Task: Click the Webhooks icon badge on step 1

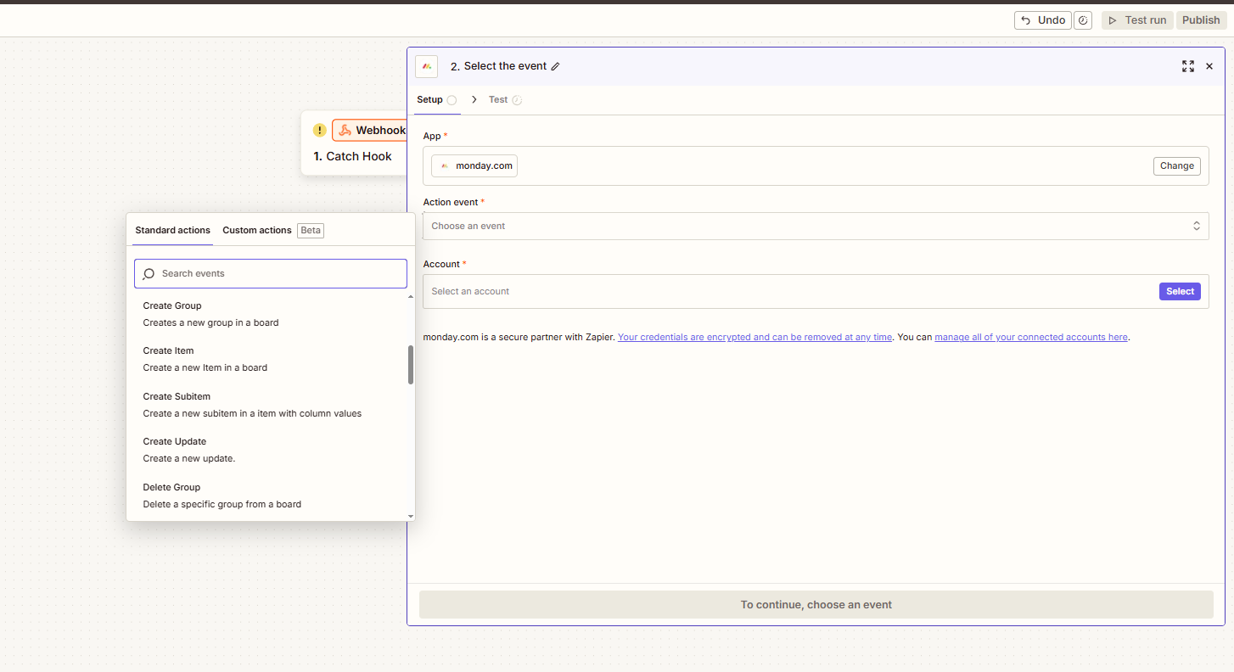Action: (345, 130)
